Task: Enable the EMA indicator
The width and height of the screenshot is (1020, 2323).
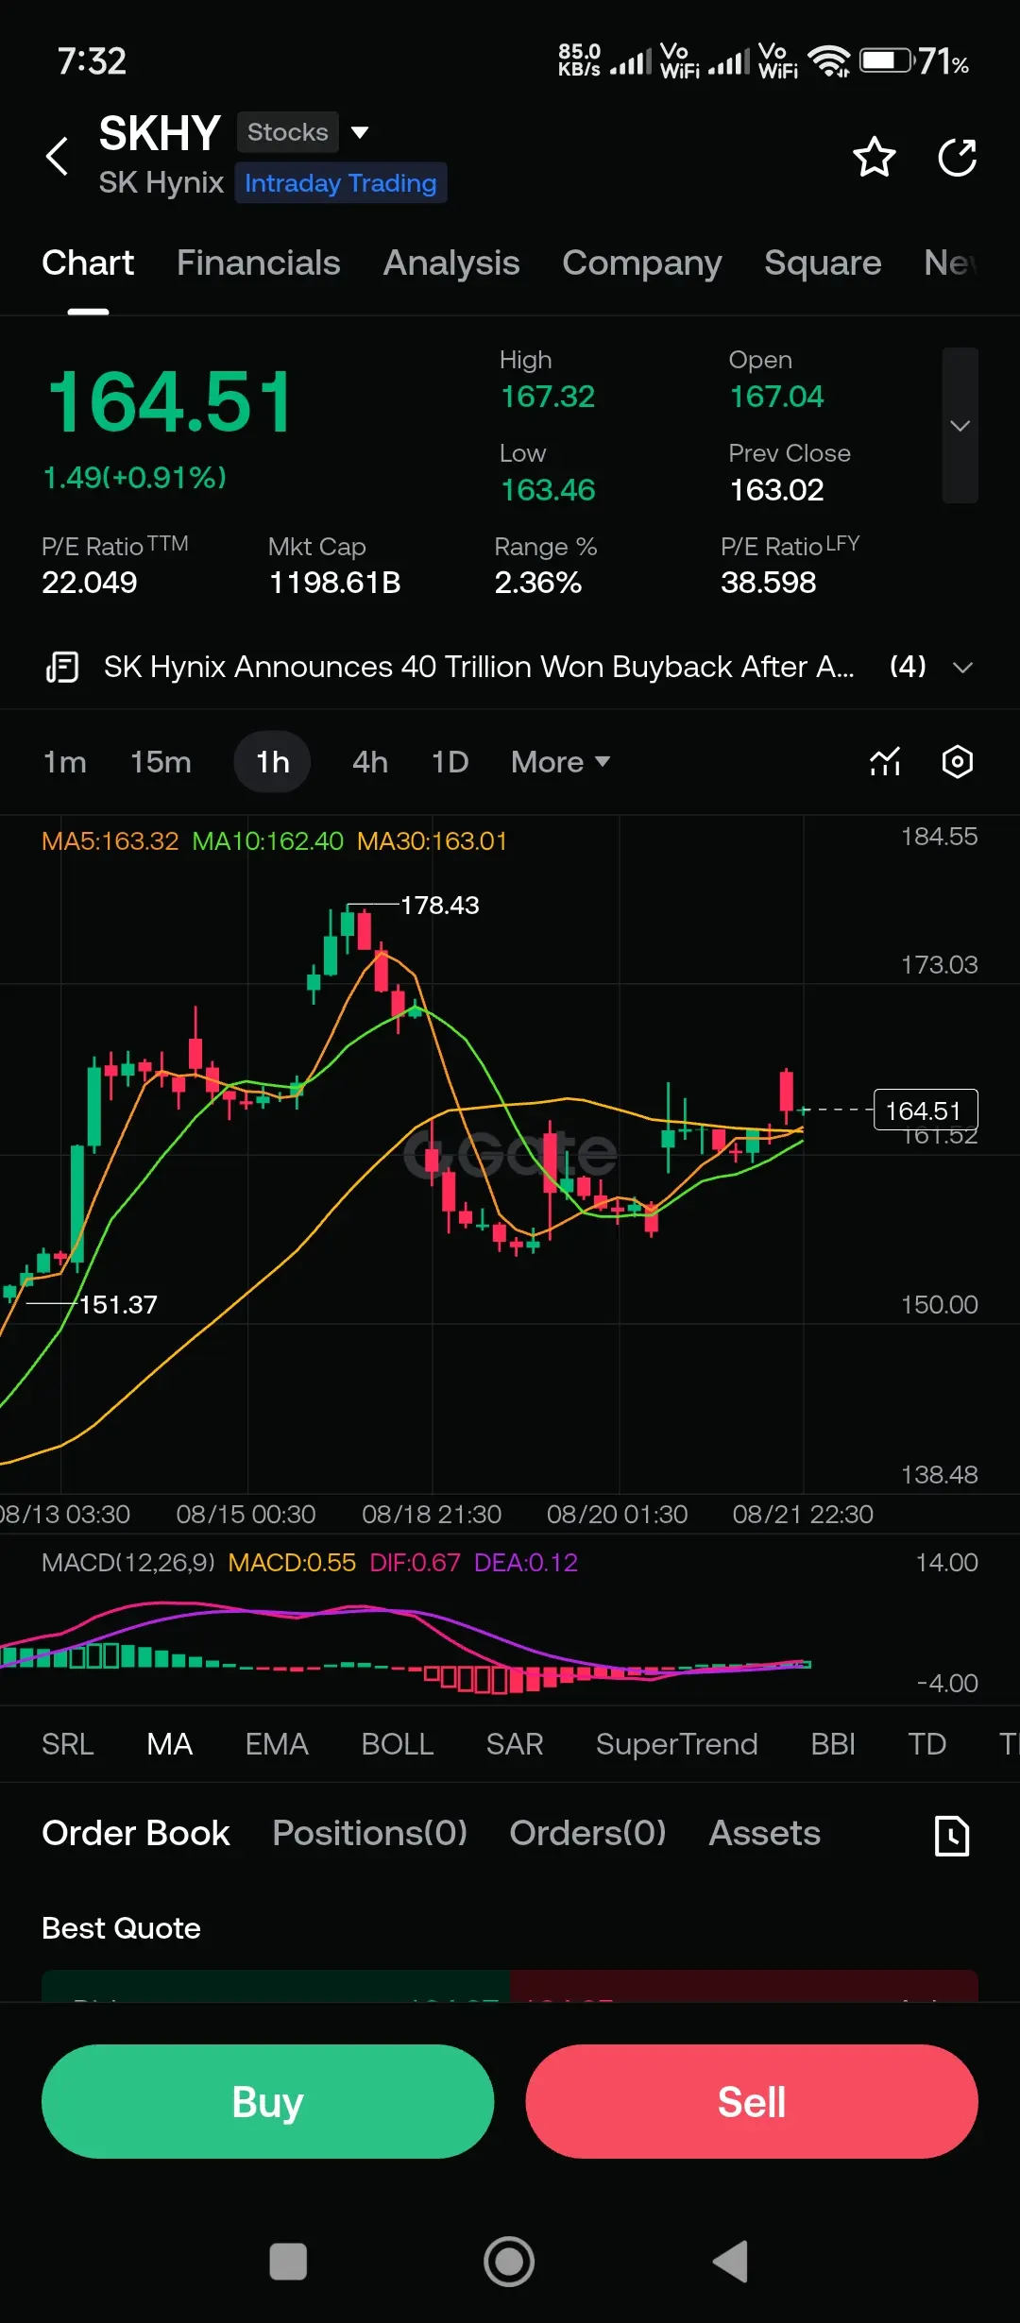Action: [277, 1744]
